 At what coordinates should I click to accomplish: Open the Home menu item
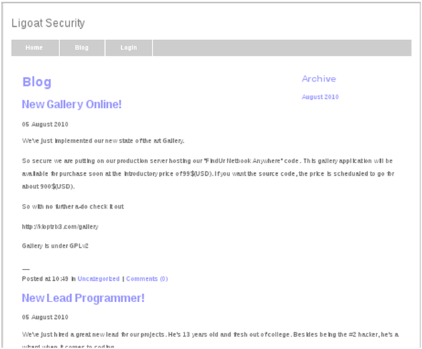(x=34, y=48)
